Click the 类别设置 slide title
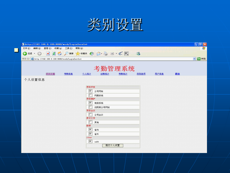This screenshot has height=173, width=230. click(x=115, y=25)
